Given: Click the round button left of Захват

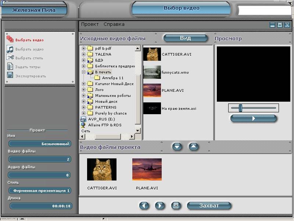Looking at the screenshot, I should 176,206.
